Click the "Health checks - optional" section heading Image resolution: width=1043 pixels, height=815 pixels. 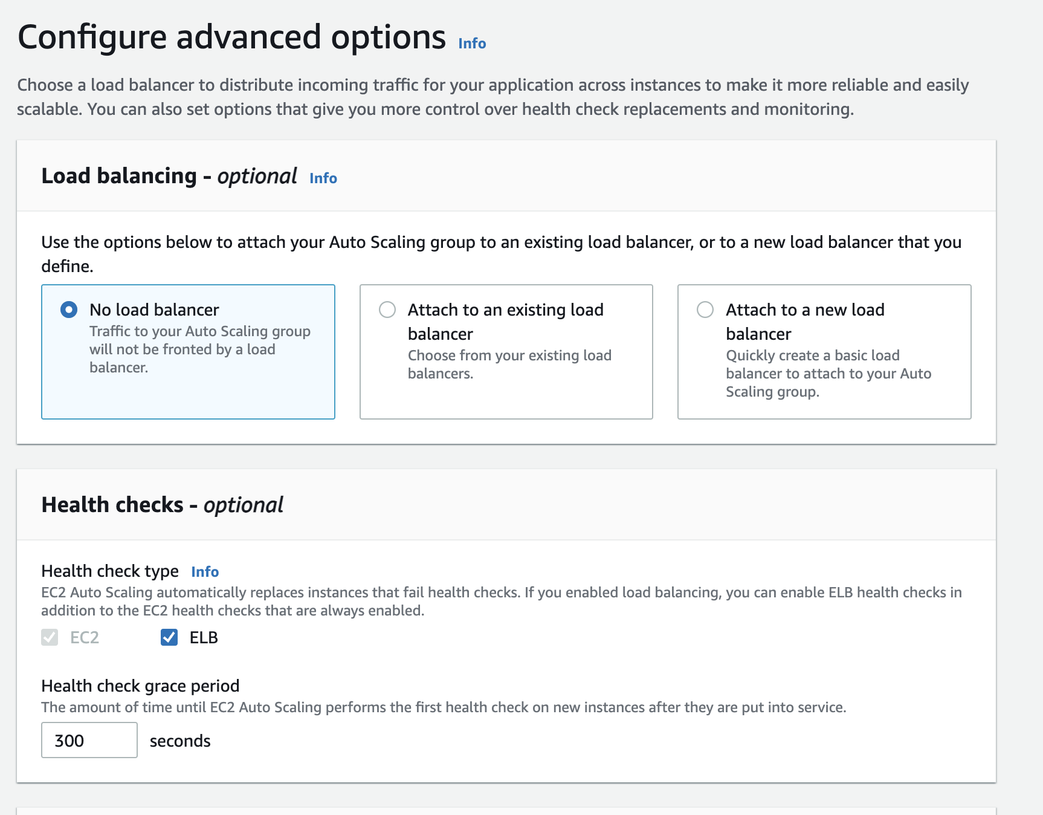pos(162,505)
